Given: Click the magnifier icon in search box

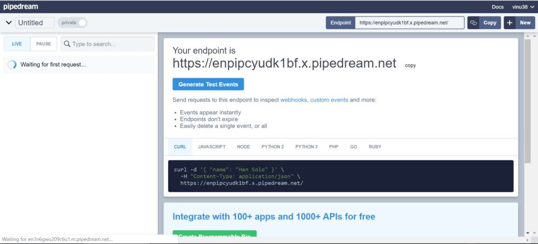Looking at the screenshot, I should pyautogui.click(x=67, y=44).
